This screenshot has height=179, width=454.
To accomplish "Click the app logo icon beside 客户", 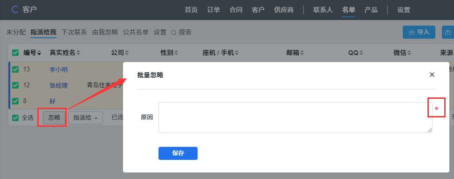I will point(15,10).
